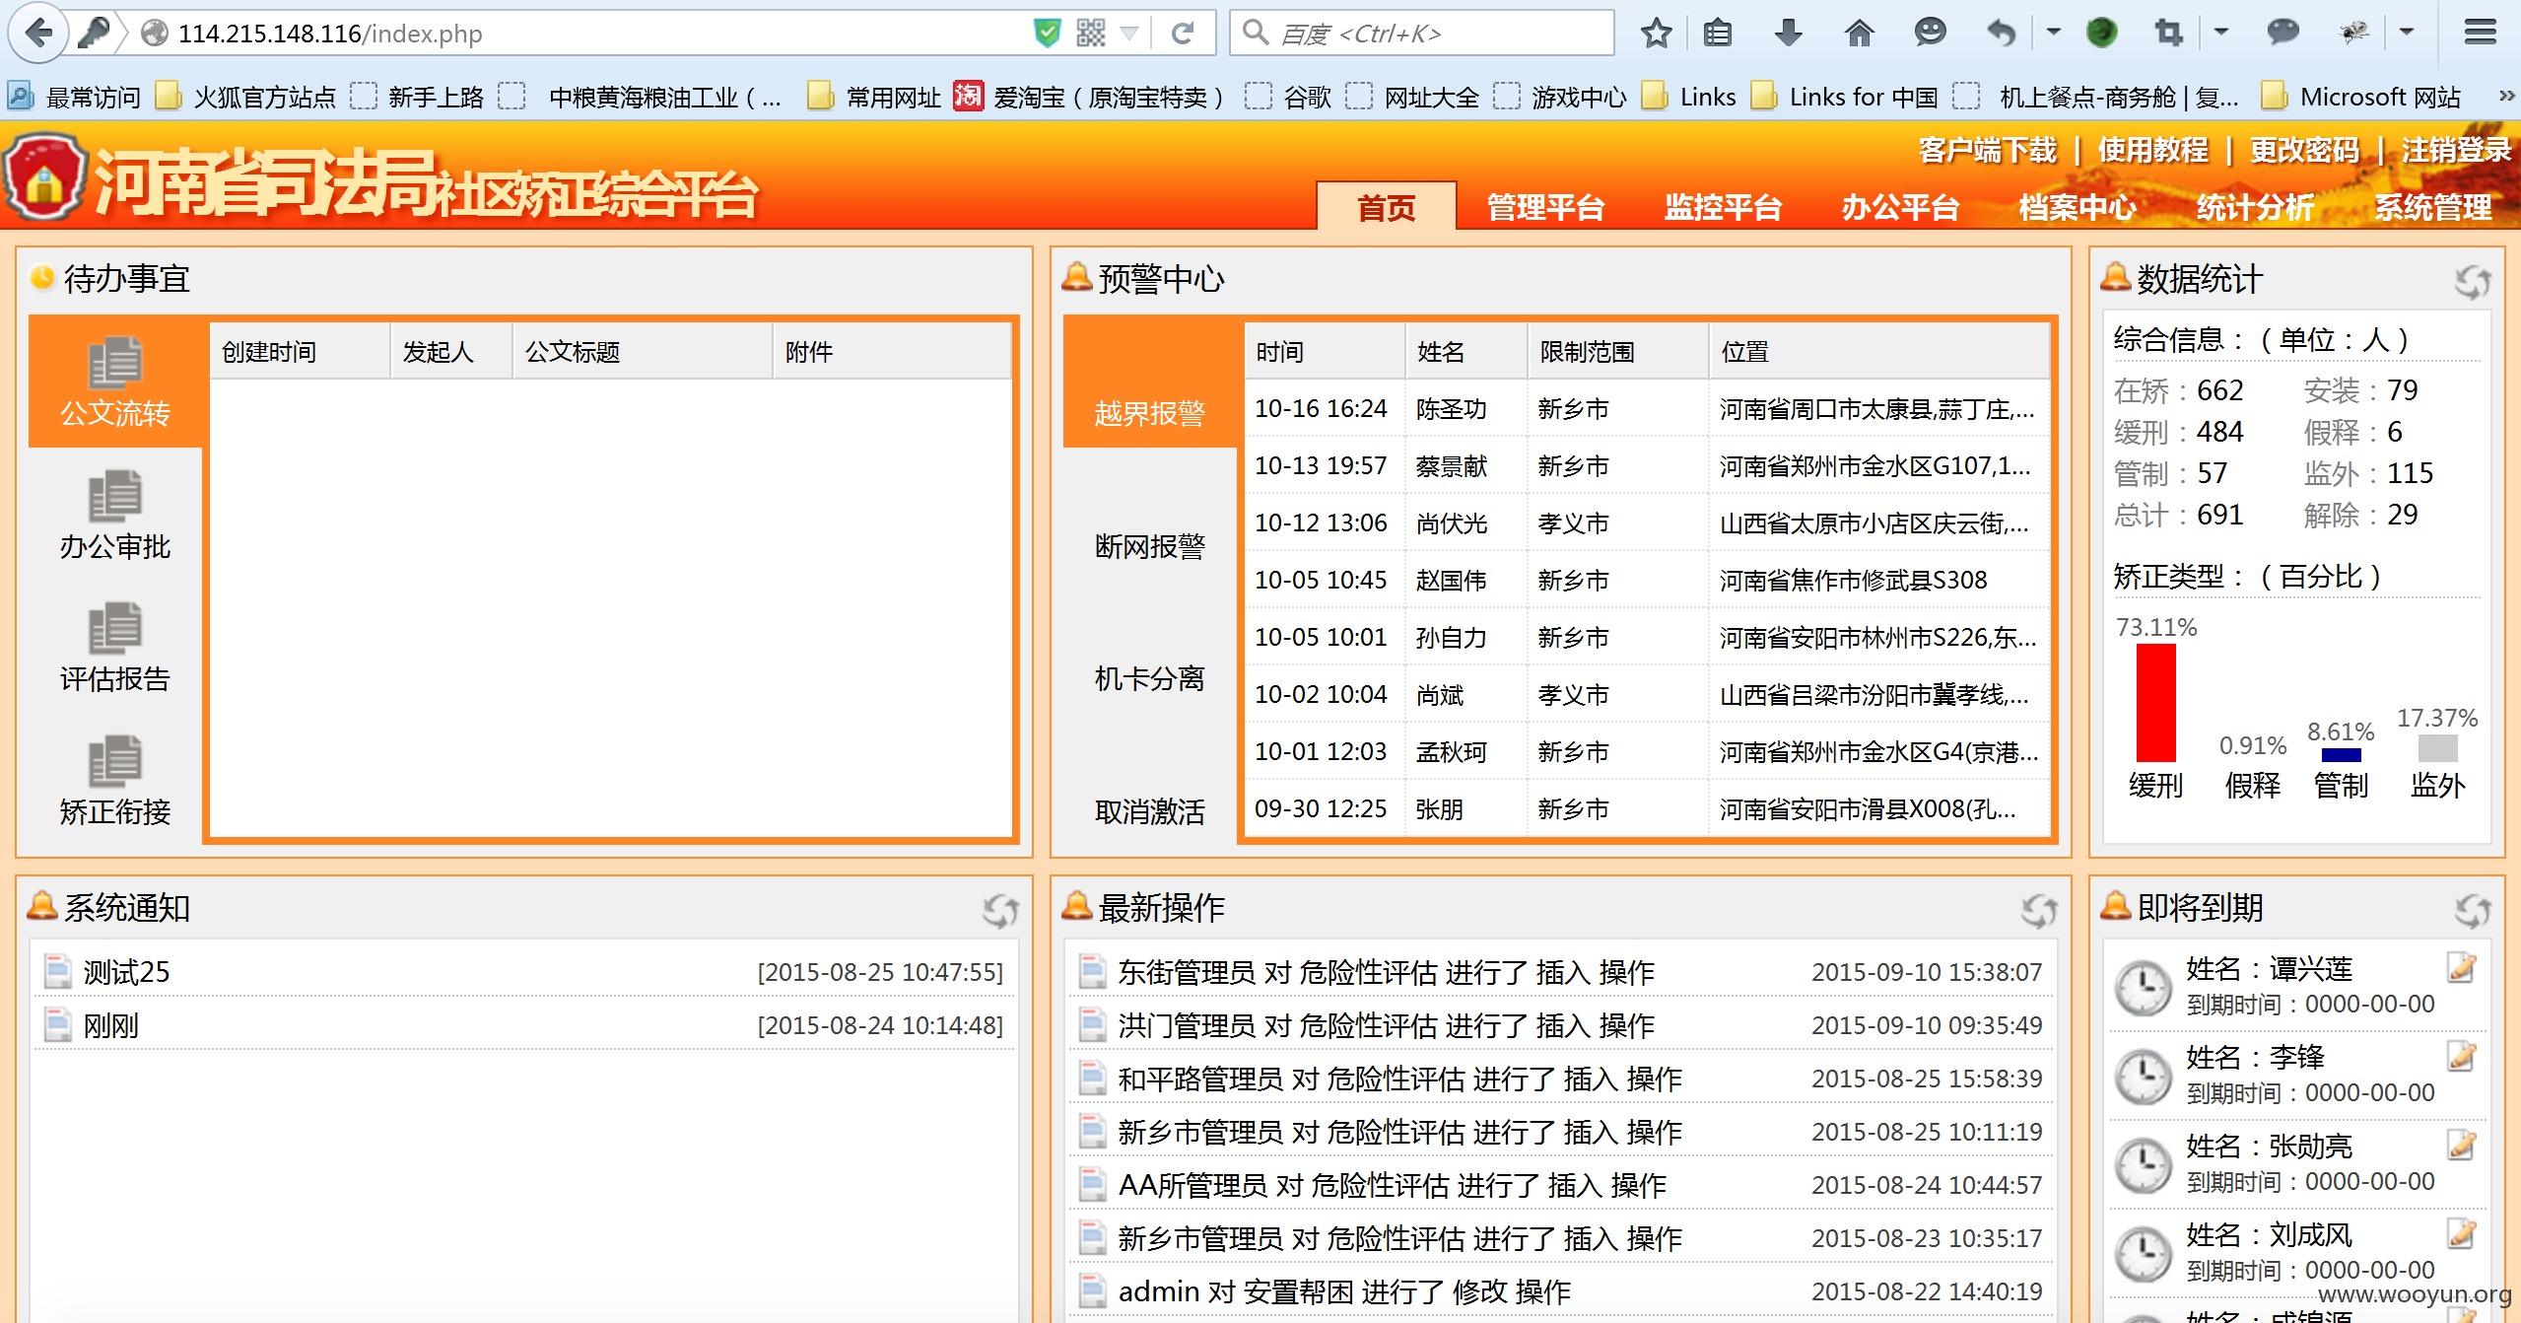Bookmark this page with the star icon
Image resolution: width=2521 pixels, height=1323 pixels.
pyautogui.click(x=1657, y=34)
